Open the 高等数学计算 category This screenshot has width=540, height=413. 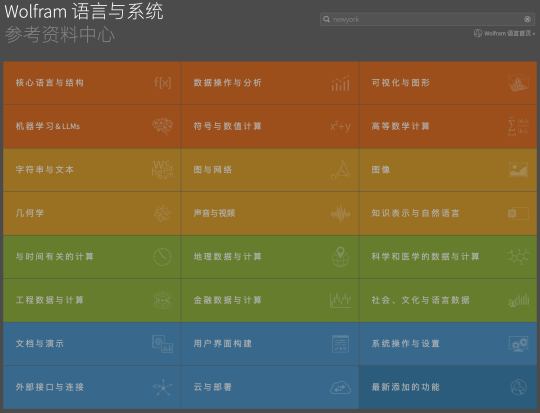pyautogui.click(x=448, y=126)
